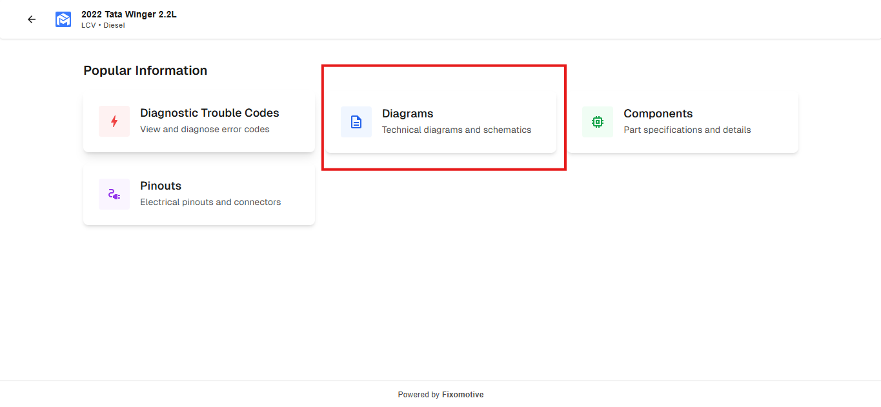This screenshot has height=407, width=881.
Task: Click the blue Fixomotive logo icon in header
Action: coord(63,19)
